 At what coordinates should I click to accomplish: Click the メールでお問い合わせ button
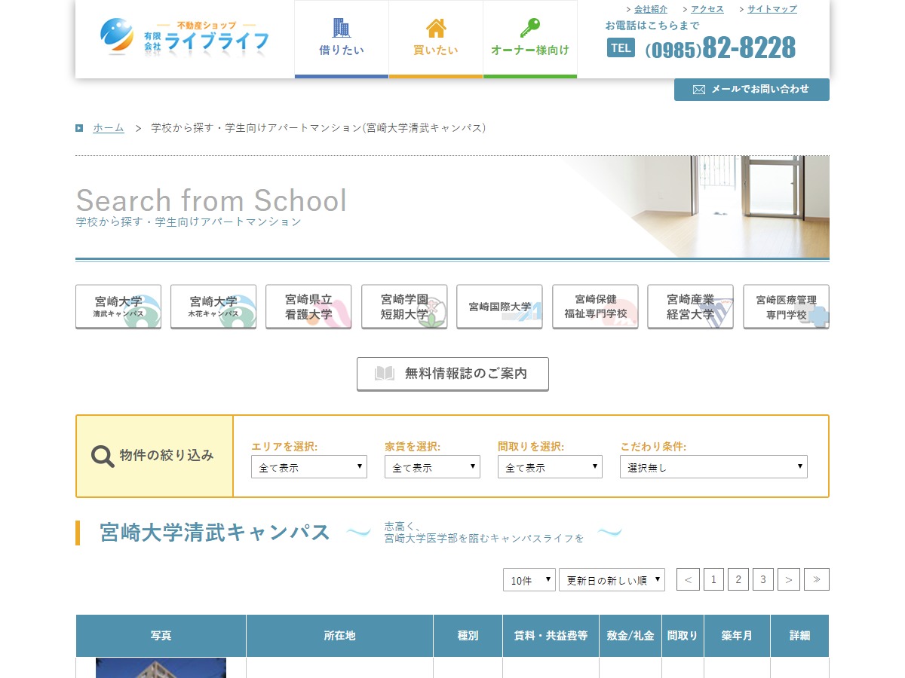point(752,90)
